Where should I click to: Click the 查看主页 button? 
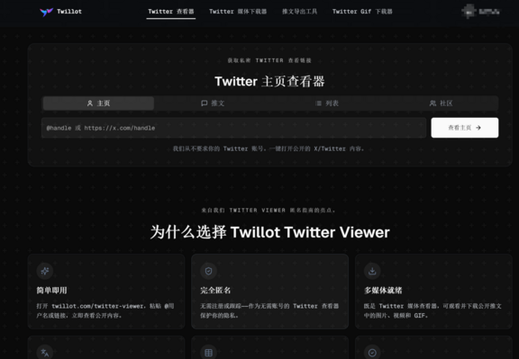(465, 128)
